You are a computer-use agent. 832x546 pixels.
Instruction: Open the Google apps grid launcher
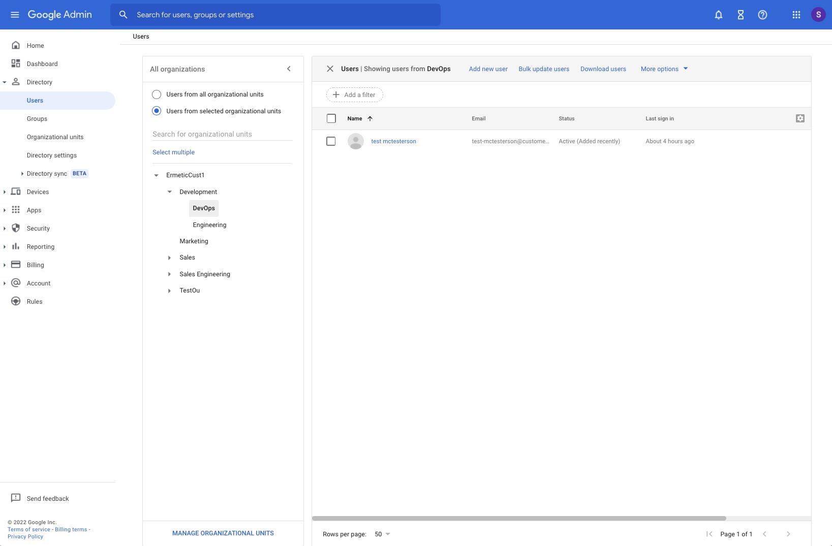tap(796, 14)
